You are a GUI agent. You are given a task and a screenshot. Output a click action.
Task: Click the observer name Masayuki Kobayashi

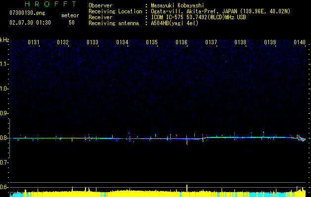[178, 5]
